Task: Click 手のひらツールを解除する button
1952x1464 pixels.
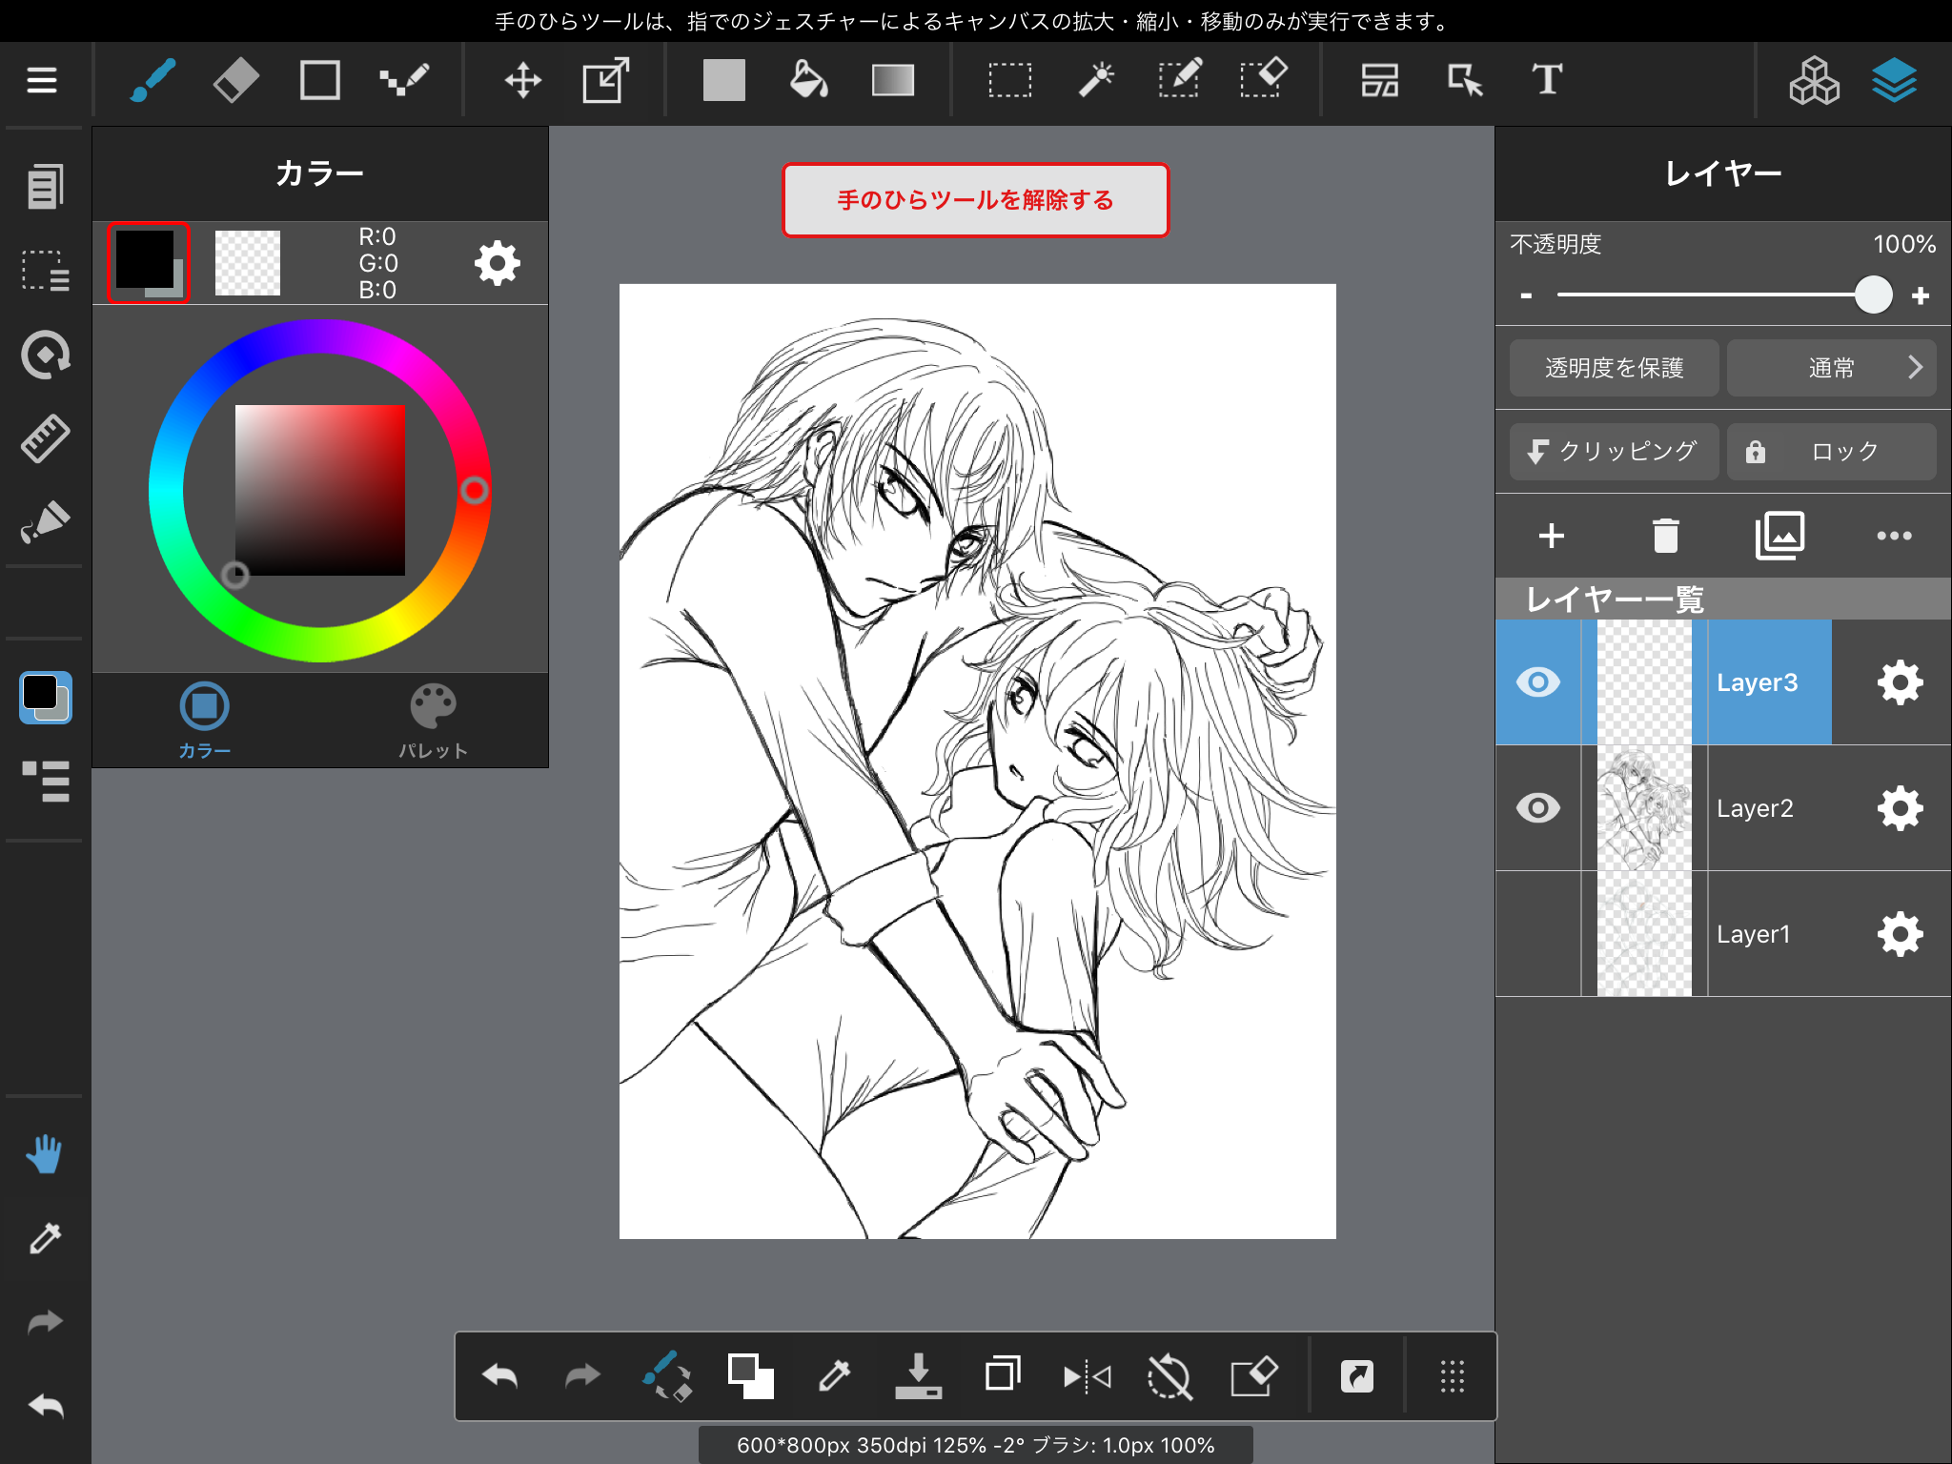Action: pyautogui.click(x=975, y=200)
